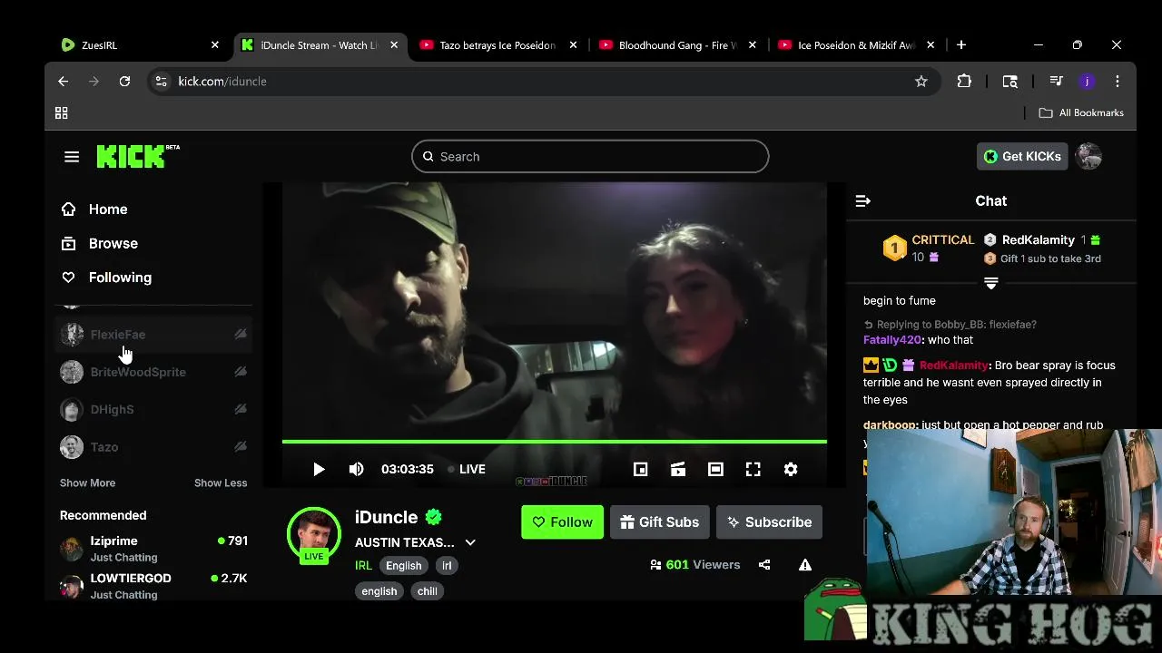This screenshot has width=1162, height=653.
Task: Open the browser extensions puzzle icon
Action: (964, 82)
